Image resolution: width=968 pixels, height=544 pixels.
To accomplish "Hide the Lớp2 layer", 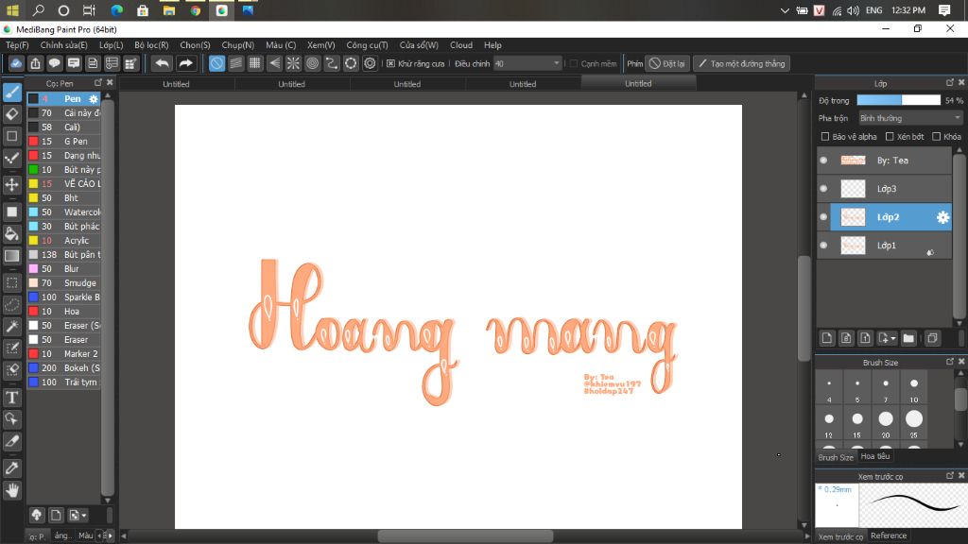I will [823, 217].
